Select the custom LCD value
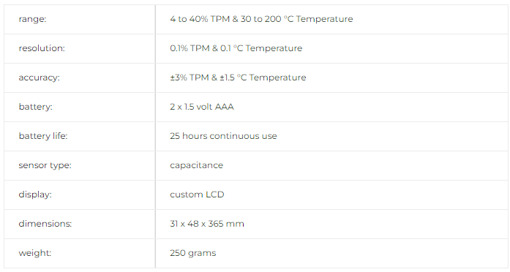Viewport: 510px width, 272px height. (x=197, y=194)
